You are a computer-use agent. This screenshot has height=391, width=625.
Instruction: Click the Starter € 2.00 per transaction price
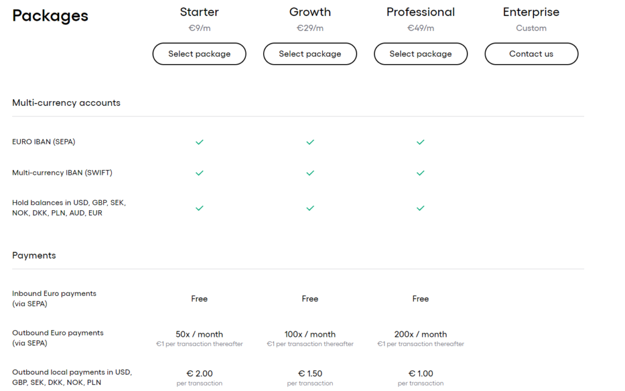(x=199, y=373)
